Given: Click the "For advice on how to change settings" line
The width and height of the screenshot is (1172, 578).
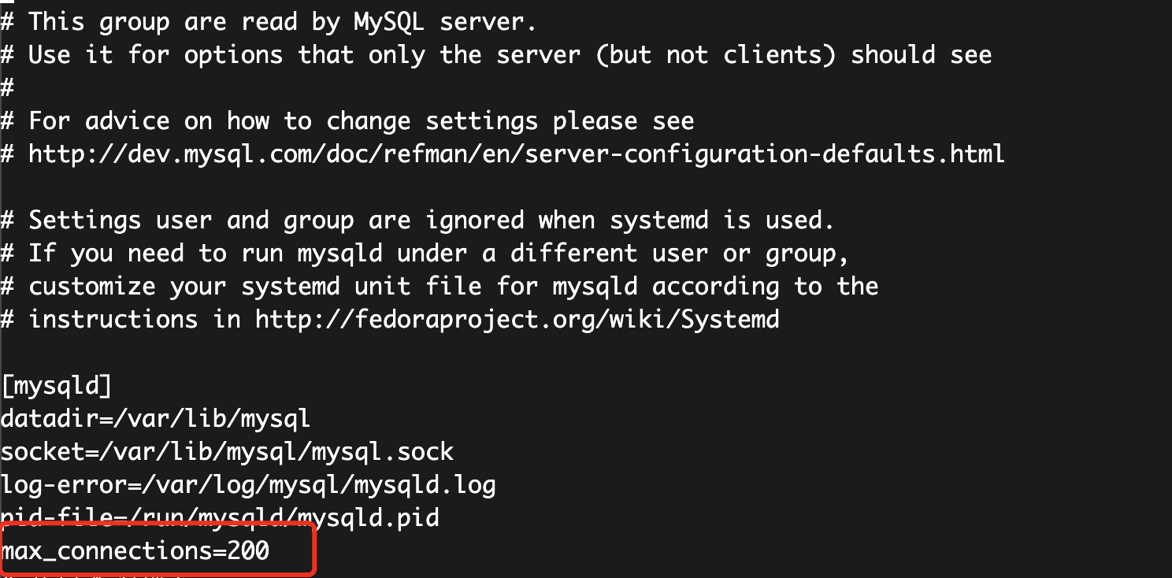Looking at the screenshot, I should click(x=348, y=120).
